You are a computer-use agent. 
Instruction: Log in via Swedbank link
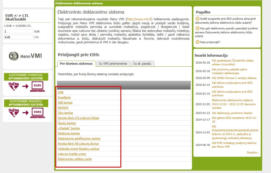click(64, 97)
